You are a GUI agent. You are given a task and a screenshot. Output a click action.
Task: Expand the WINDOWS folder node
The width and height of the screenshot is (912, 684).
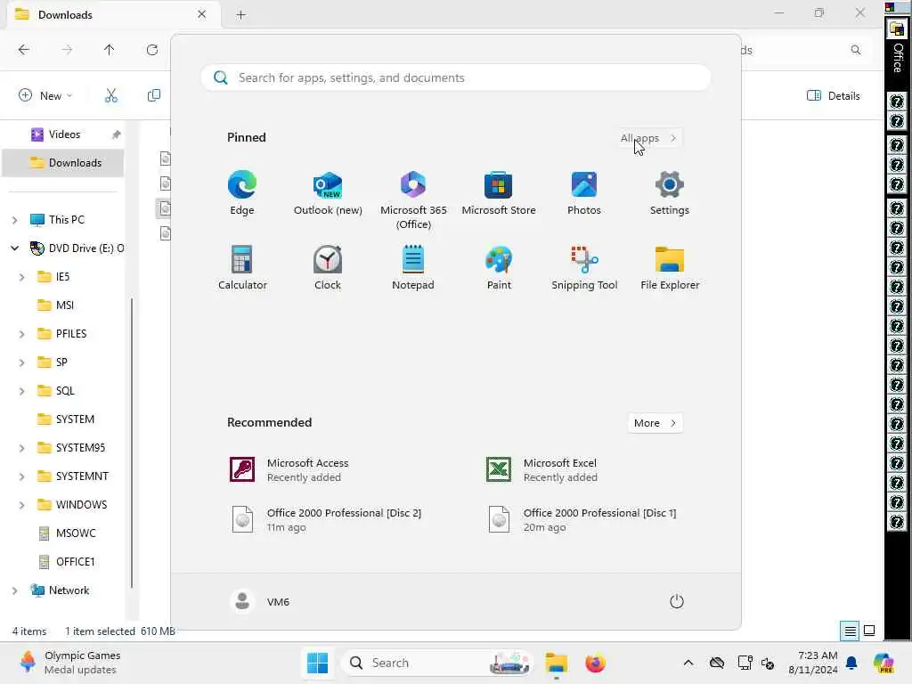(21, 505)
